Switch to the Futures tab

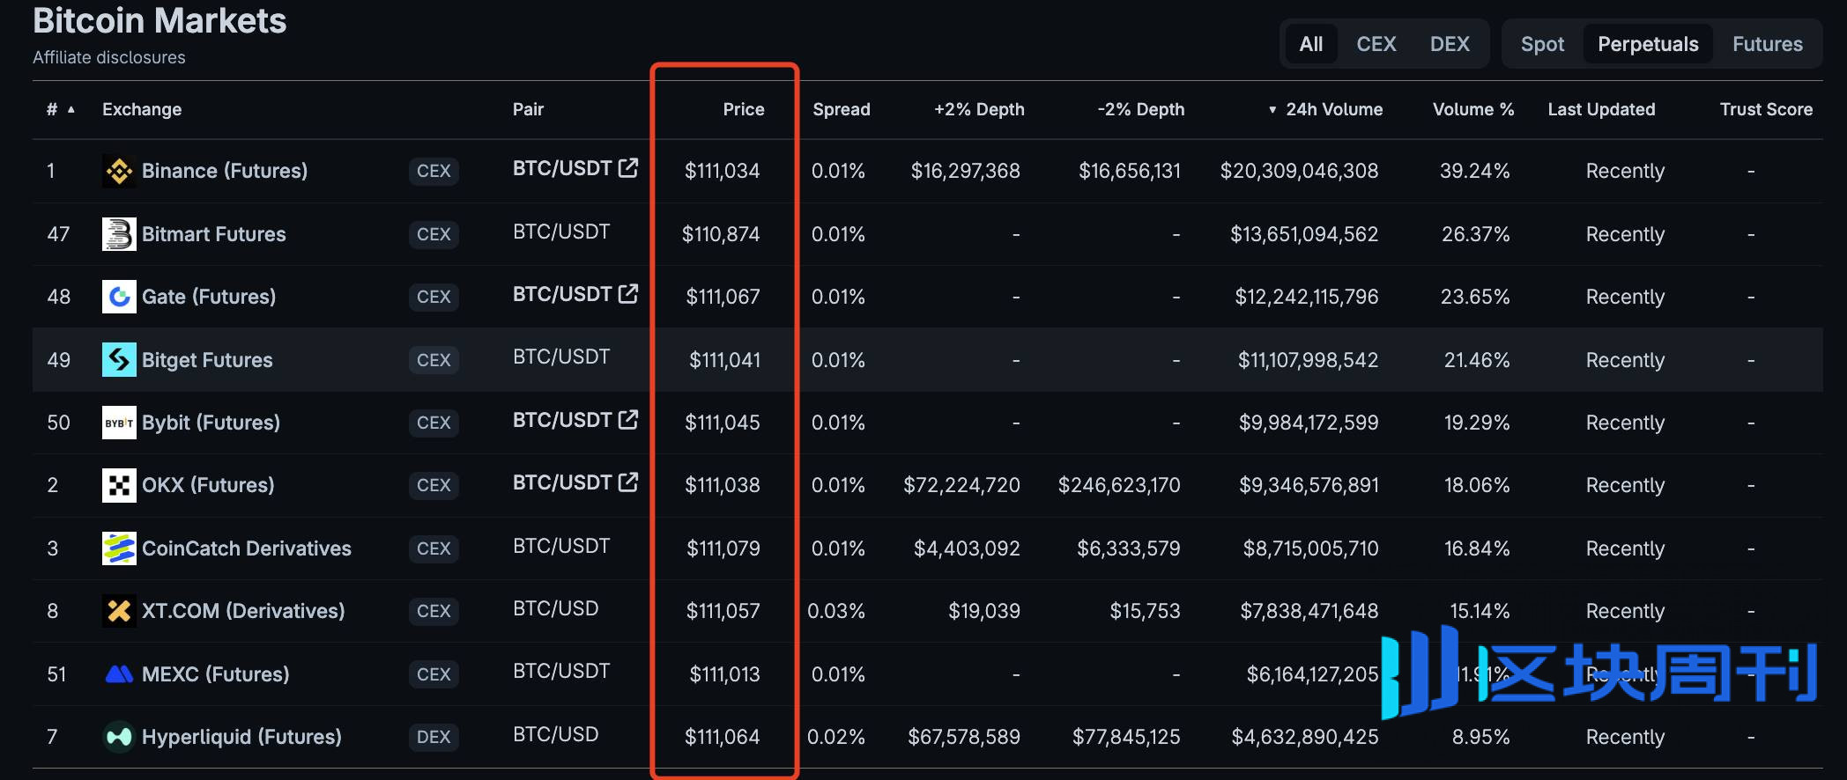tap(1767, 44)
